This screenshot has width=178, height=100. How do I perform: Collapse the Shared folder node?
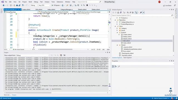click(117, 45)
